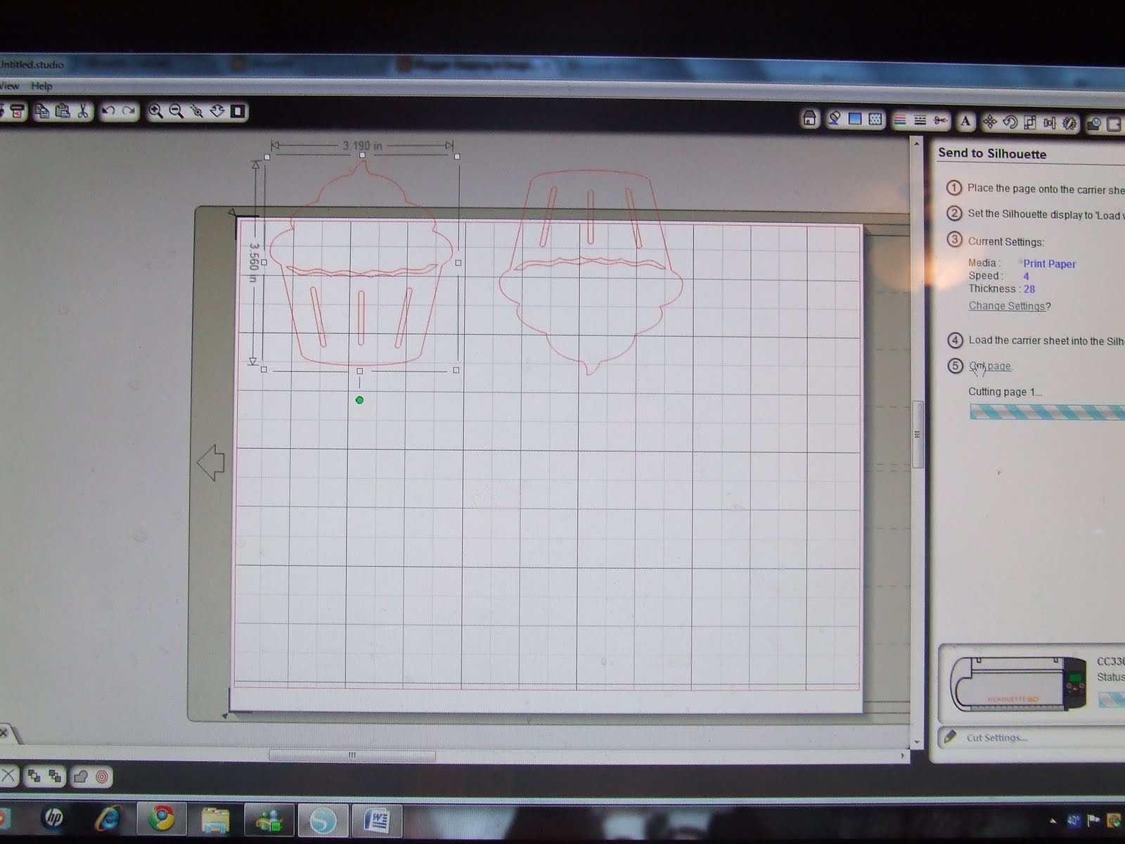Screen dimensions: 1125x844
Task: Open the library home icon
Action: (810, 119)
